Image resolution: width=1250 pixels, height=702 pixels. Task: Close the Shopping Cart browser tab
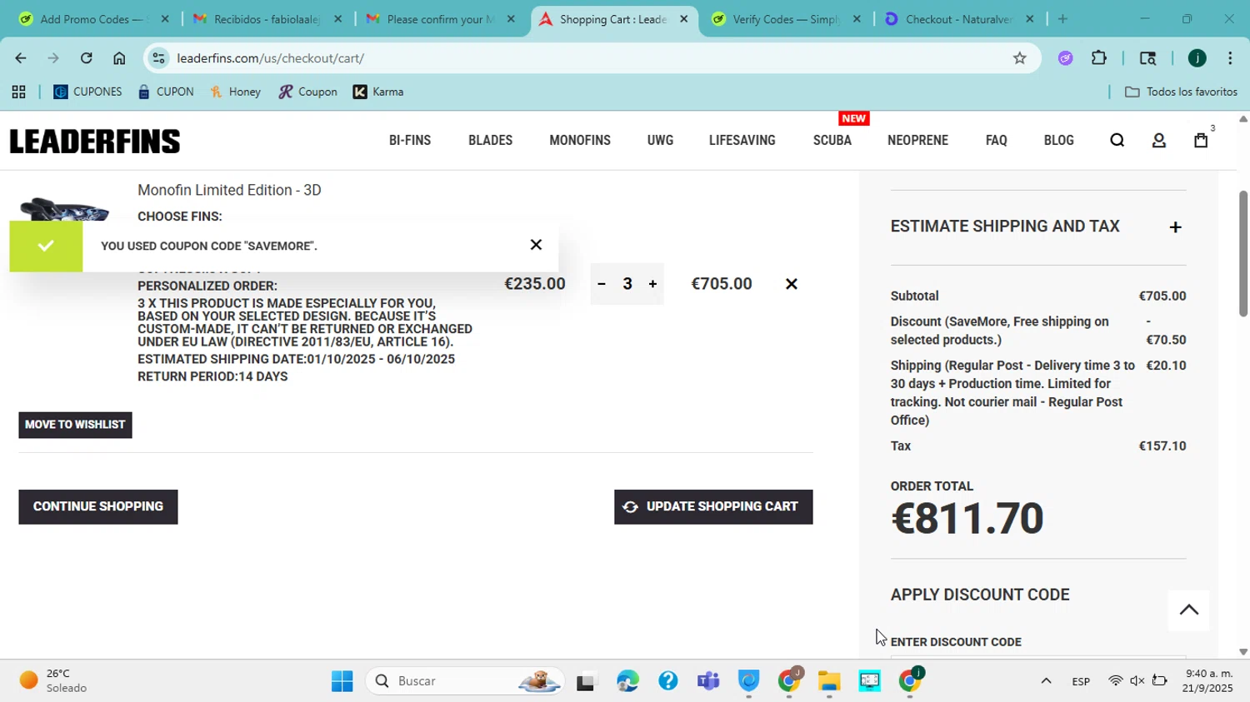(x=684, y=19)
